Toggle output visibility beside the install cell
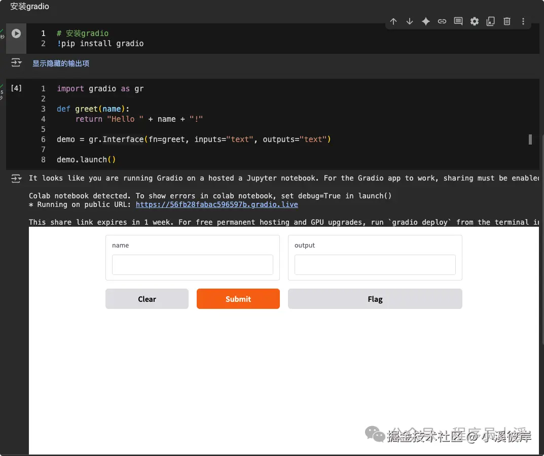This screenshot has width=544, height=456. [16, 62]
